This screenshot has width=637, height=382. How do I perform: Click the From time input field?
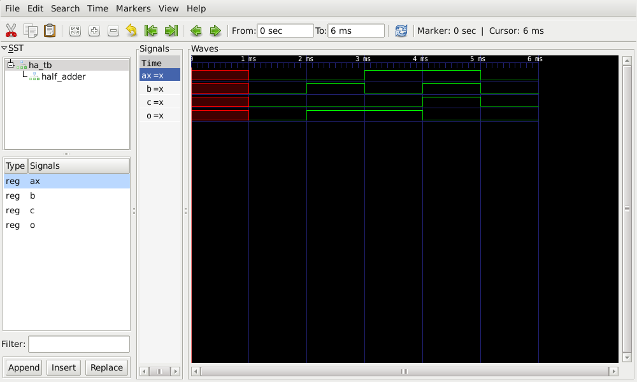coord(285,31)
